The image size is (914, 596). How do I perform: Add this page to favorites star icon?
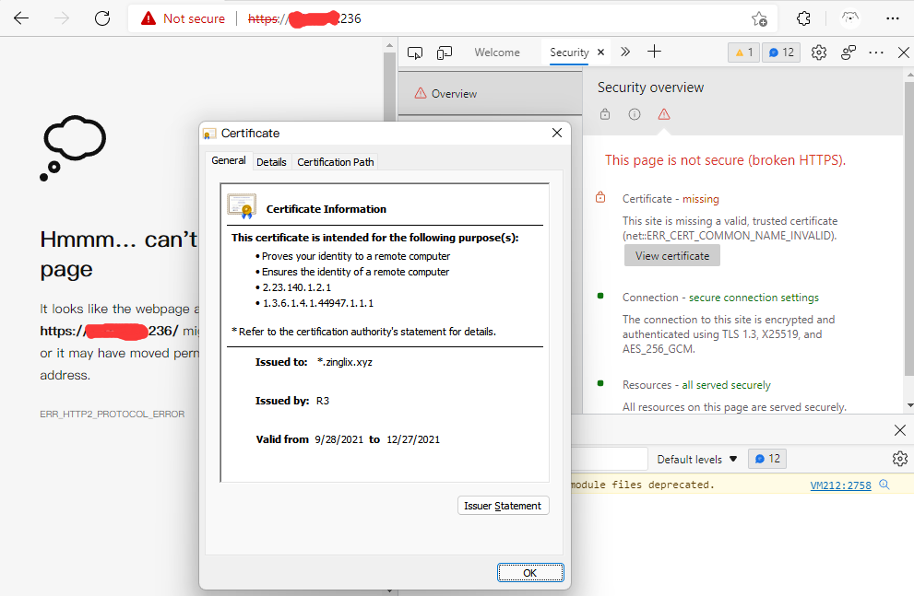click(759, 18)
